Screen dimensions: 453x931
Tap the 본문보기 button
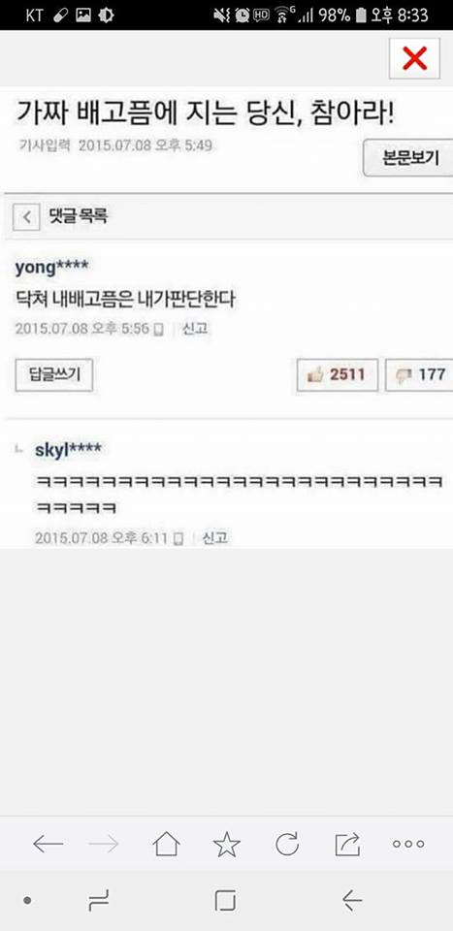pyautogui.click(x=408, y=158)
